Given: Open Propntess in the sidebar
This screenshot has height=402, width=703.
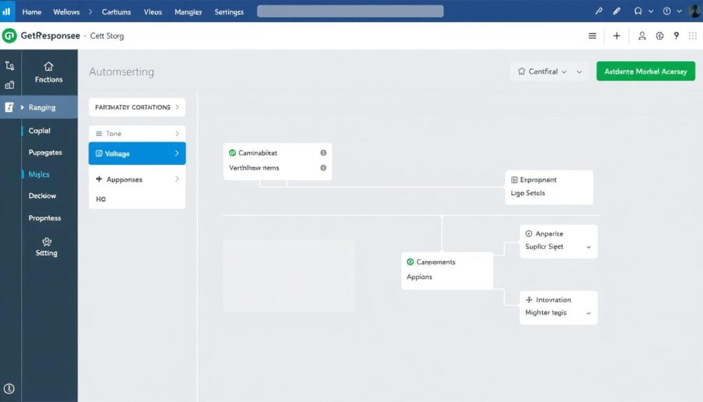Looking at the screenshot, I should 45,218.
